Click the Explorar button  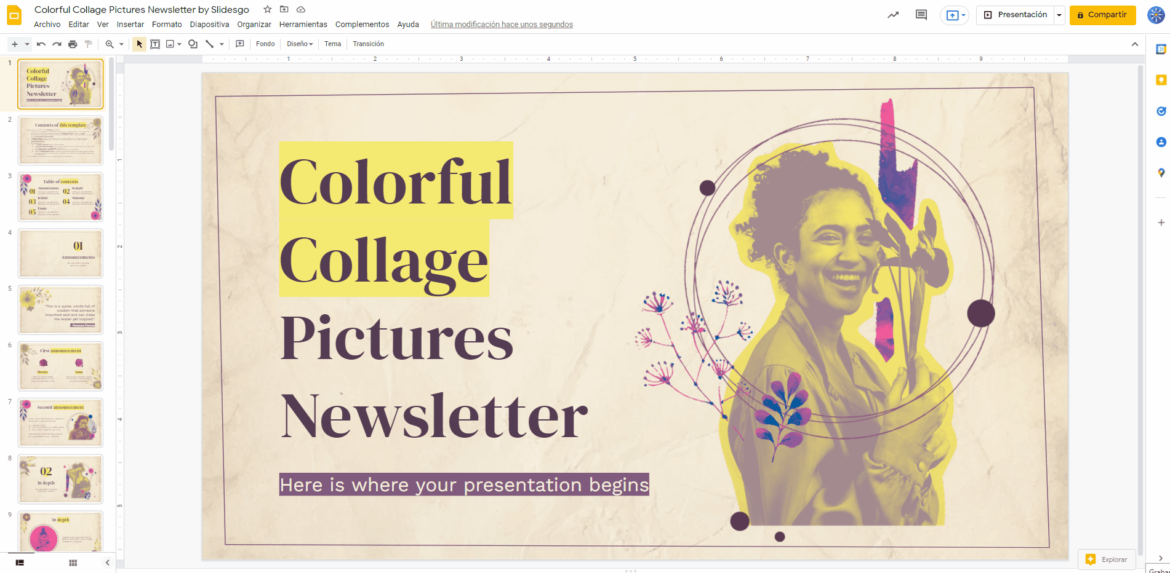click(x=1107, y=559)
